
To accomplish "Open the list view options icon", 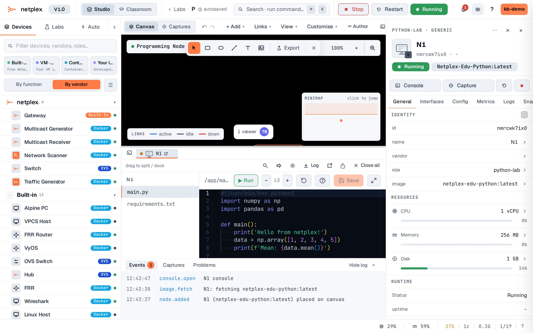I will (111, 85).
